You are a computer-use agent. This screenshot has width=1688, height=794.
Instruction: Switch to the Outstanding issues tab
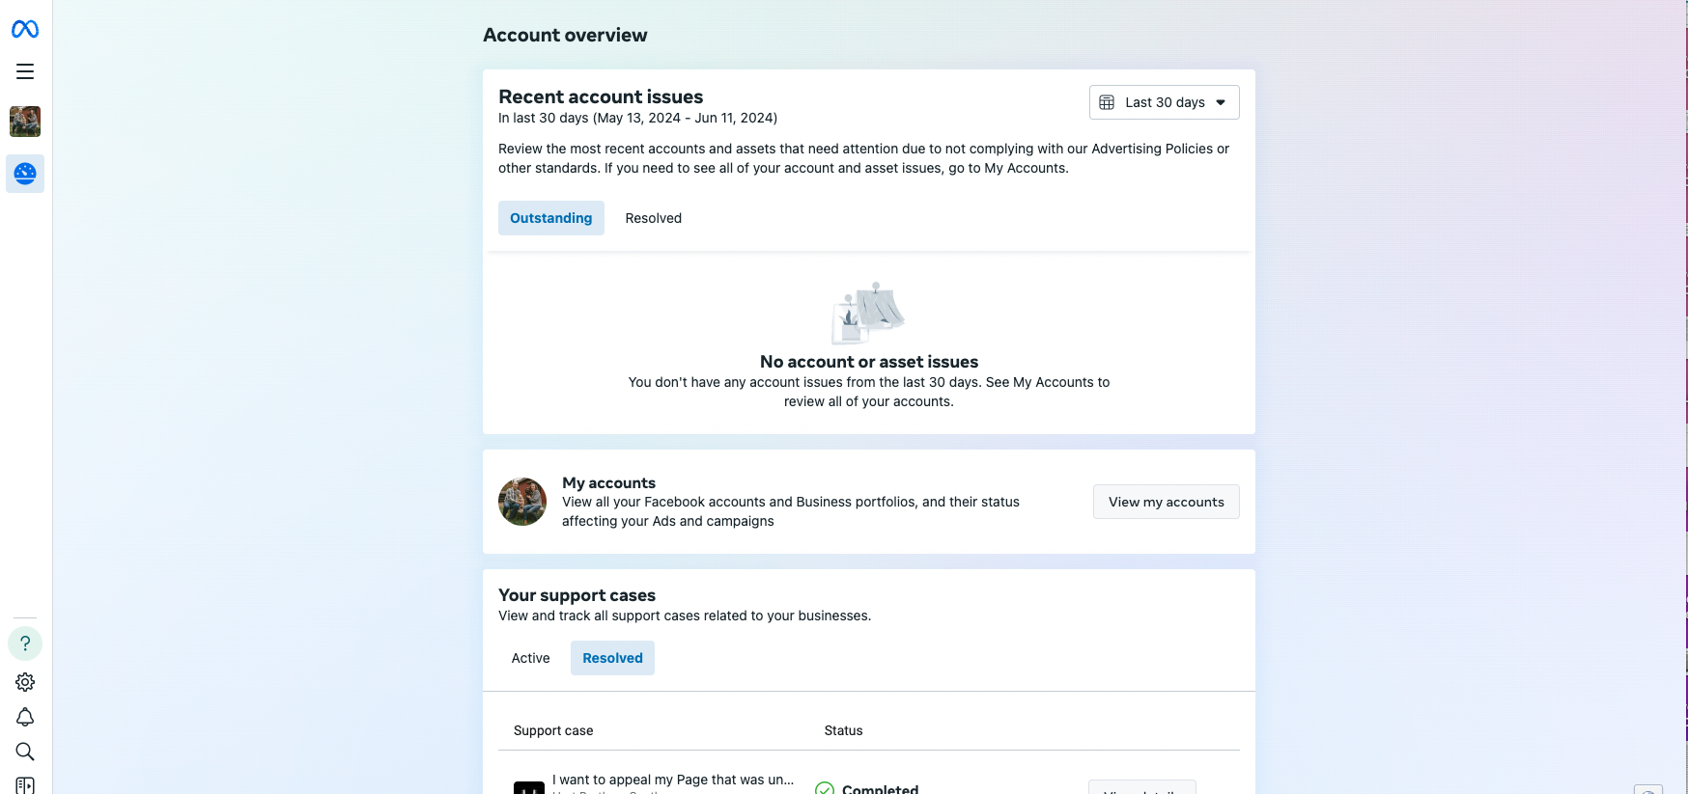551,218
